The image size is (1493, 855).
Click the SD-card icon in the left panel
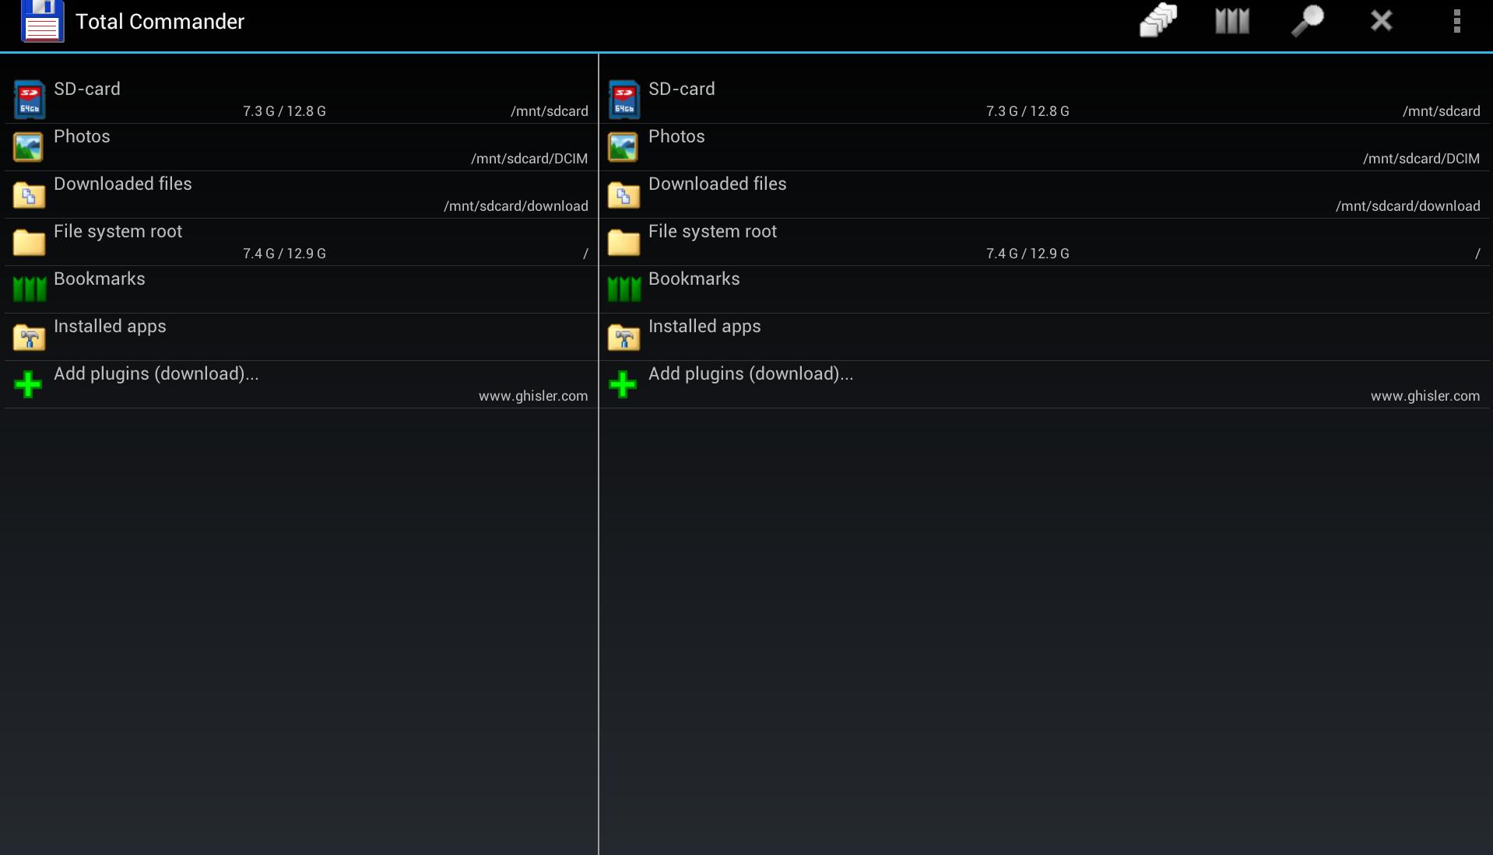[x=30, y=100]
